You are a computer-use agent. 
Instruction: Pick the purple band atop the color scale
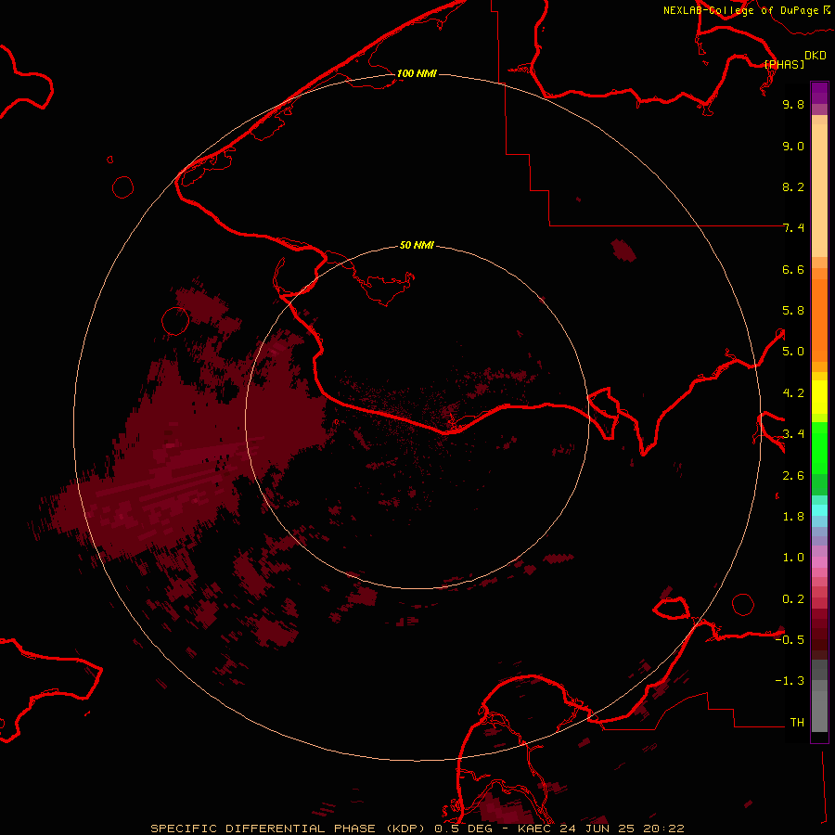click(x=819, y=93)
